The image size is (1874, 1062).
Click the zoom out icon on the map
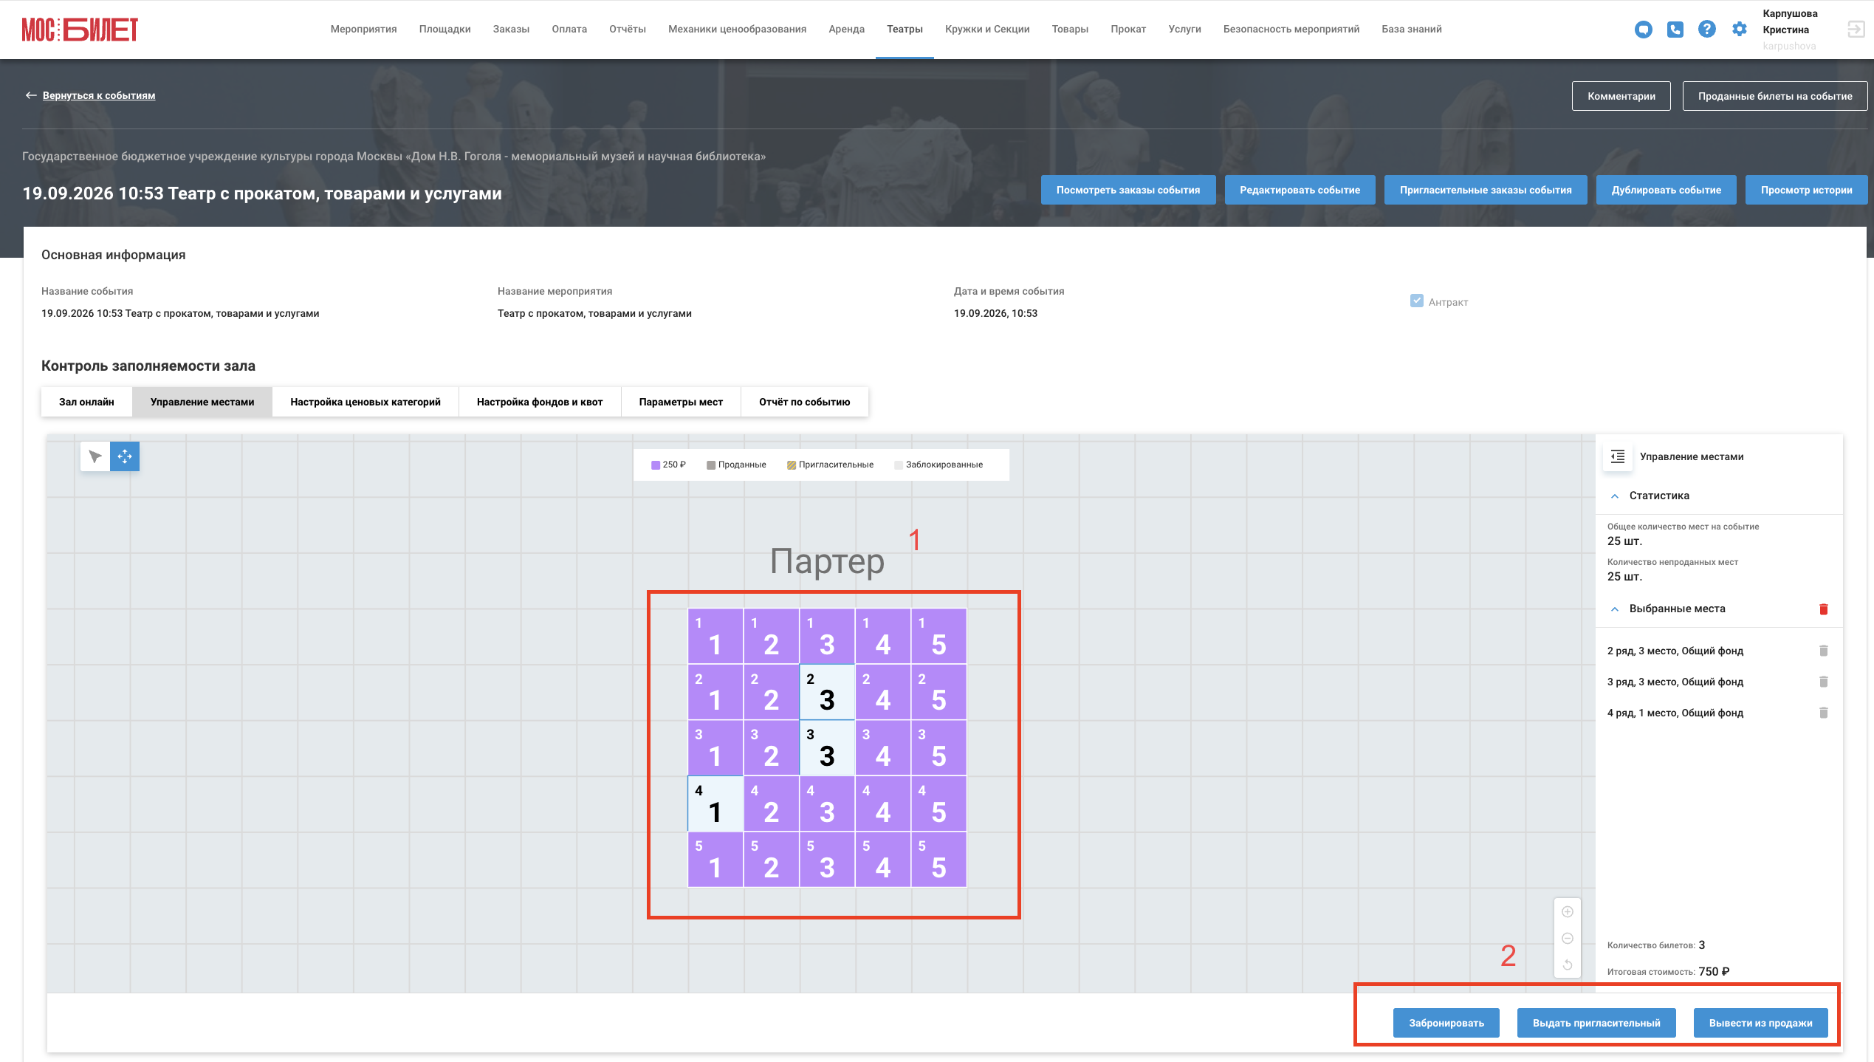pyautogui.click(x=1568, y=939)
